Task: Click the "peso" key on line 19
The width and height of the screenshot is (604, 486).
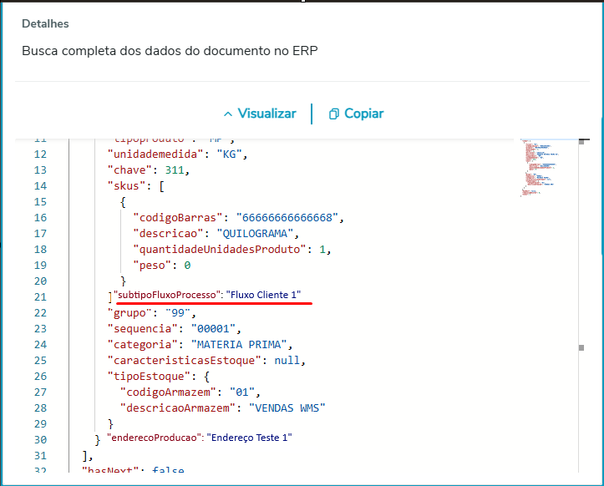Action: [152, 266]
